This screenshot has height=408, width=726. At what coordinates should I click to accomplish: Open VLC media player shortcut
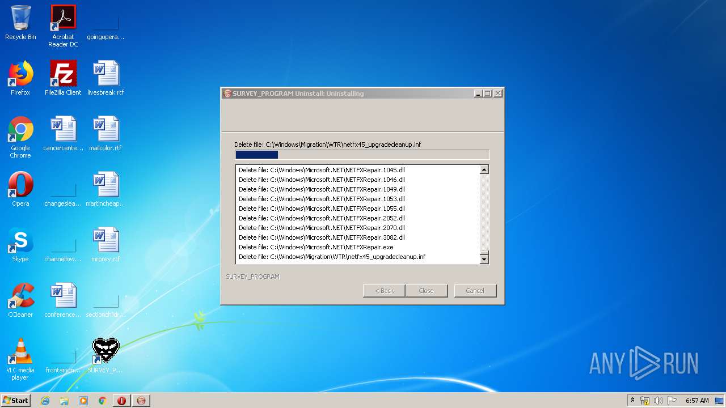coord(20,359)
